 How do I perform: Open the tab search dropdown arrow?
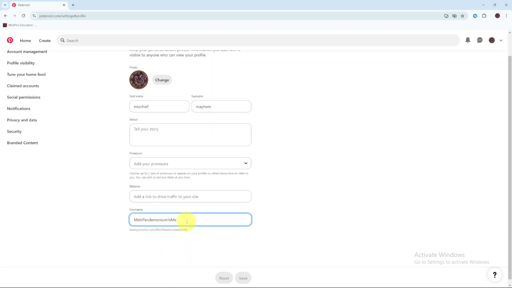[5, 5]
